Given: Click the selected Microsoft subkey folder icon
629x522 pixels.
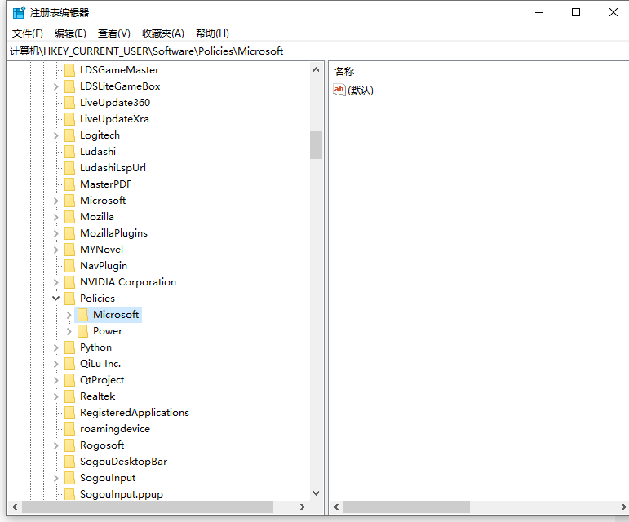Looking at the screenshot, I should 82,315.
